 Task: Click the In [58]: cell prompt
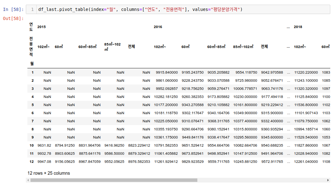(x=13, y=9)
